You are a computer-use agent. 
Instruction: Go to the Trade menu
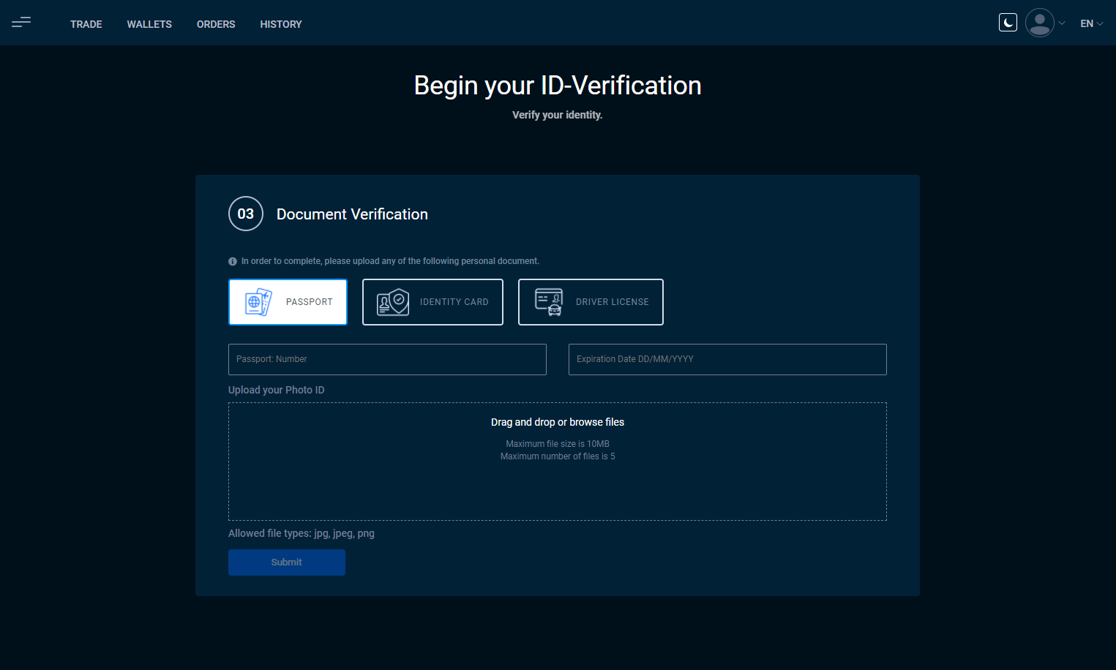pos(86,24)
